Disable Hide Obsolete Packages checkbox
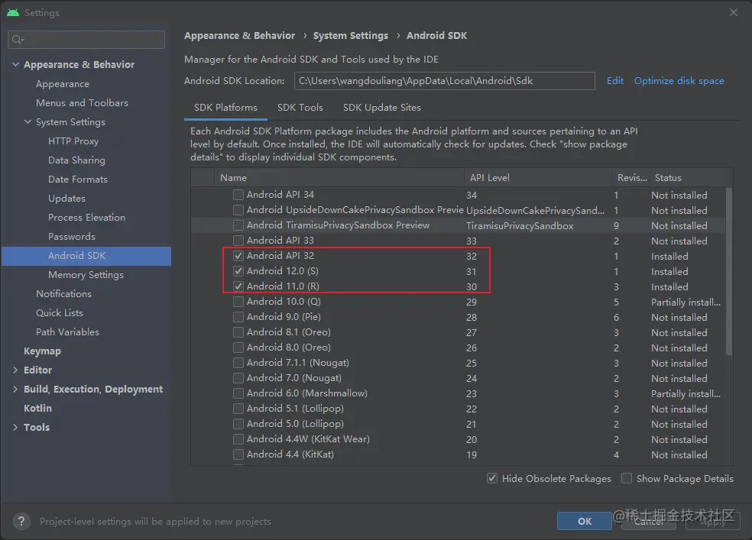The height and width of the screenshot is (540, 752). click(x=492, y=478)
